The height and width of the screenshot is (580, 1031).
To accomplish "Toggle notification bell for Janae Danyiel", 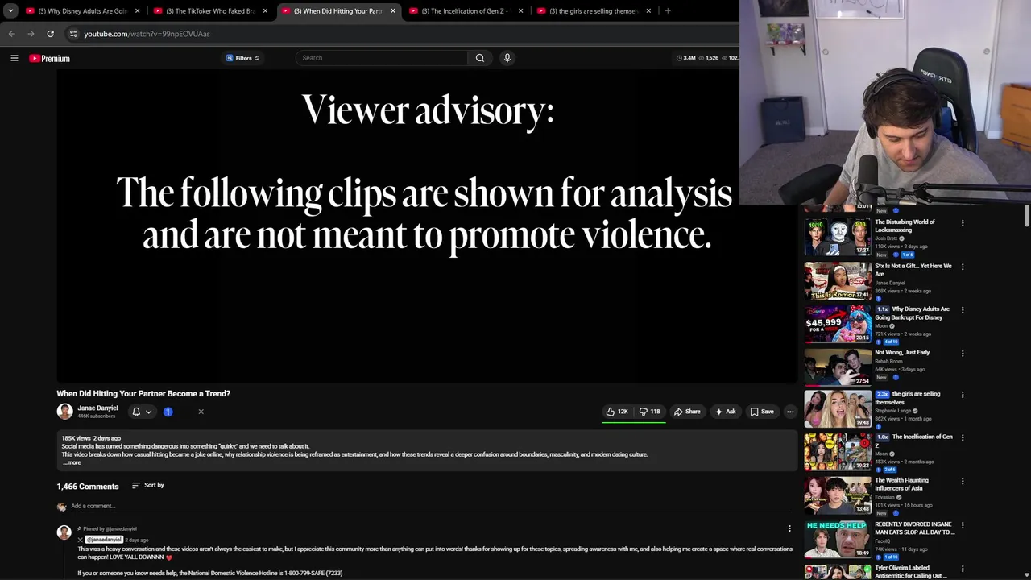I will pos(136,412).
